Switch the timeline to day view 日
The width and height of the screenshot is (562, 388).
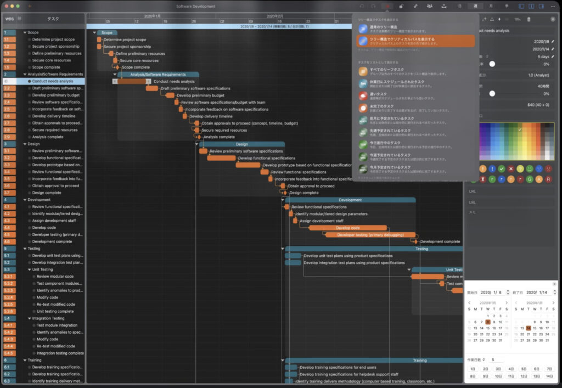(x=460, y=6)
